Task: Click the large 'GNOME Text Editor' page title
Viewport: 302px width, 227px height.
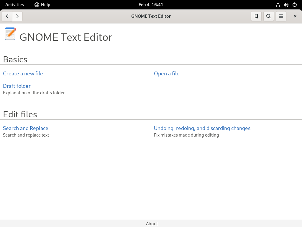Action: coord(66,37)
